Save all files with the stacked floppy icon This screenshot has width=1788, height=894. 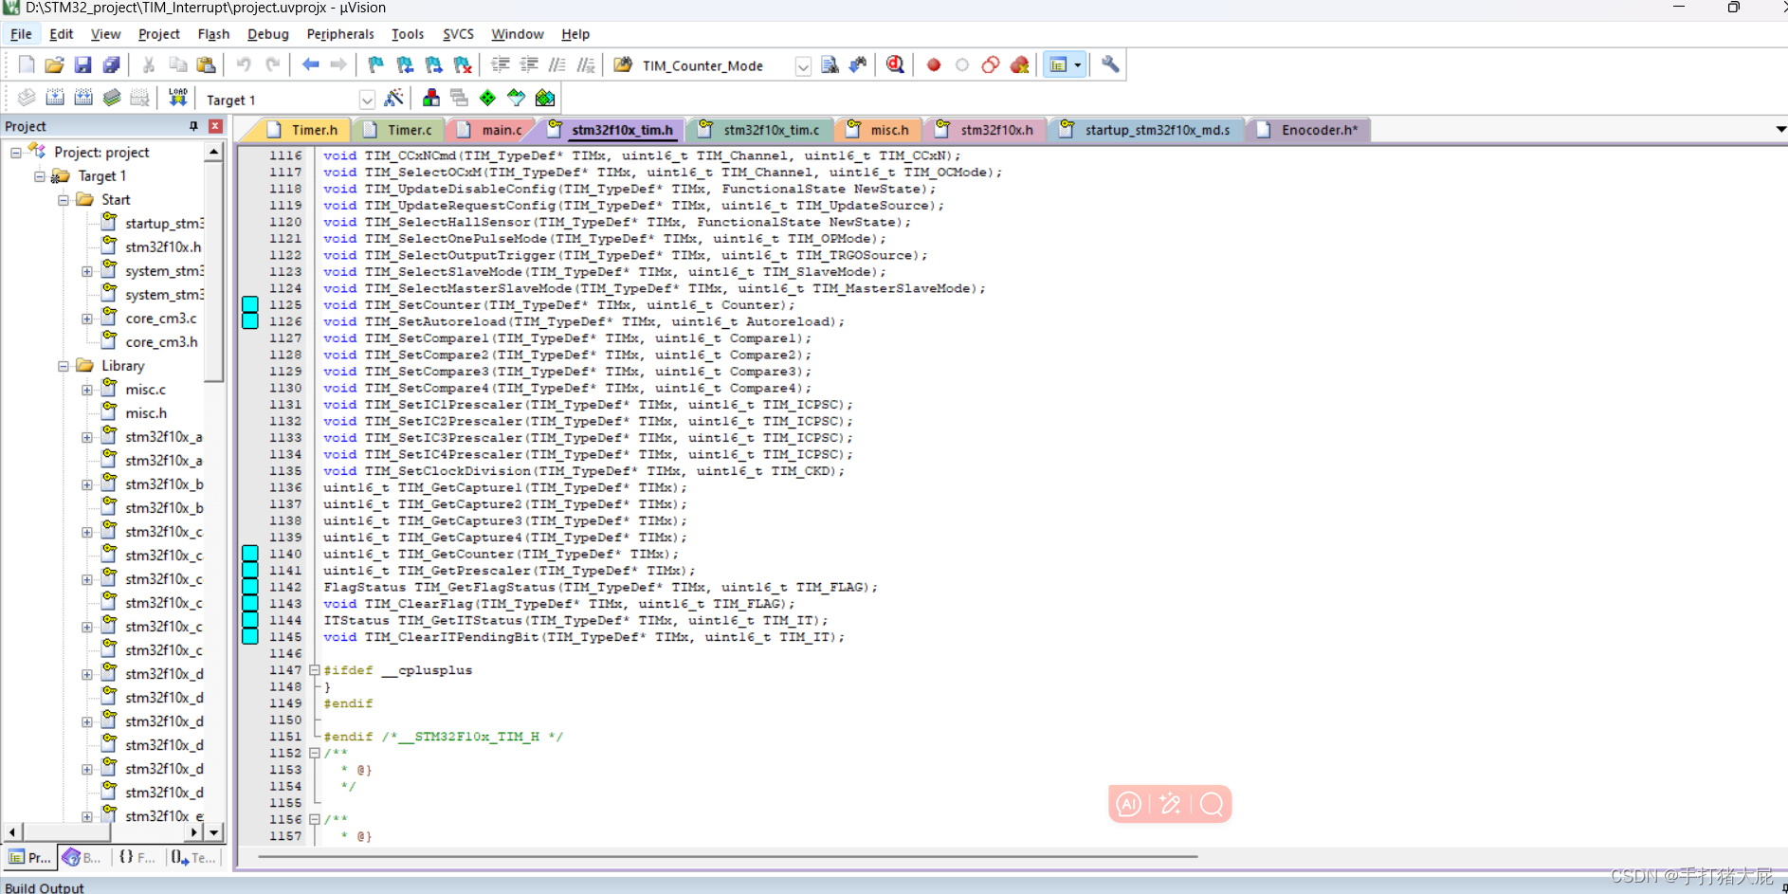point(112,64)
